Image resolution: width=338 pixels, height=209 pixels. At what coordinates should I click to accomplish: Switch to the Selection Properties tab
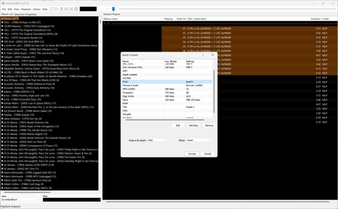[25, 14]
